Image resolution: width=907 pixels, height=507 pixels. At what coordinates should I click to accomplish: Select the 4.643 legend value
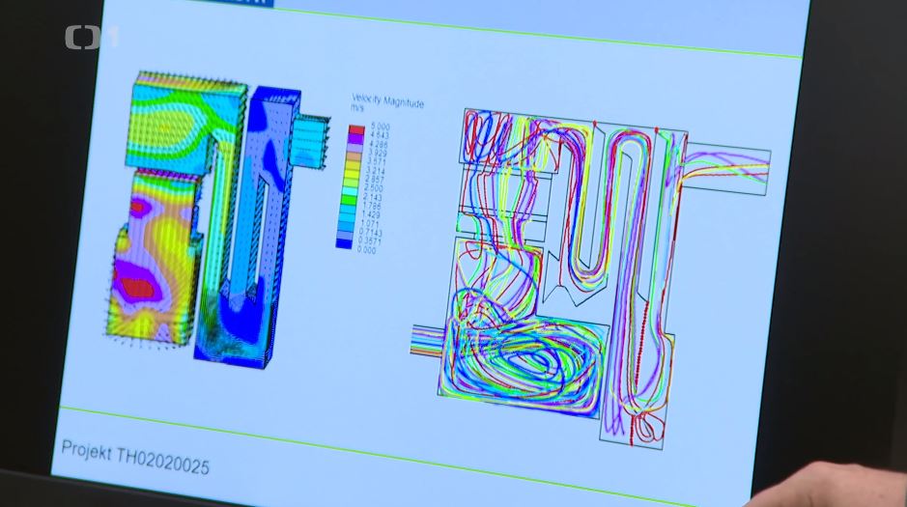pos(380,134)
